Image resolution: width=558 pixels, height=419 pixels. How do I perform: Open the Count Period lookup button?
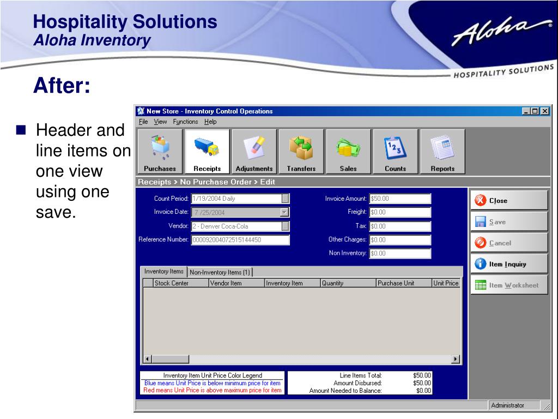coord(286,199)
